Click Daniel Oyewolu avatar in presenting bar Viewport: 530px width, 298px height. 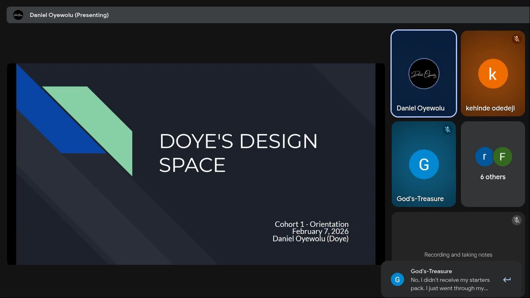(18, 15)
